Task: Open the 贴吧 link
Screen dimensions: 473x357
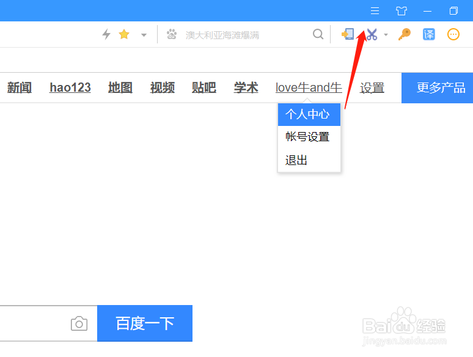Action: (204, 87)
